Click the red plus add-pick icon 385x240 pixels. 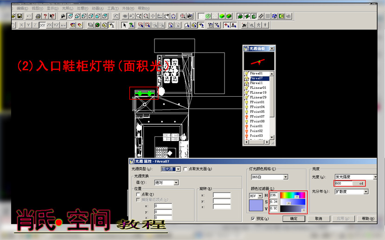coord(226,25)
